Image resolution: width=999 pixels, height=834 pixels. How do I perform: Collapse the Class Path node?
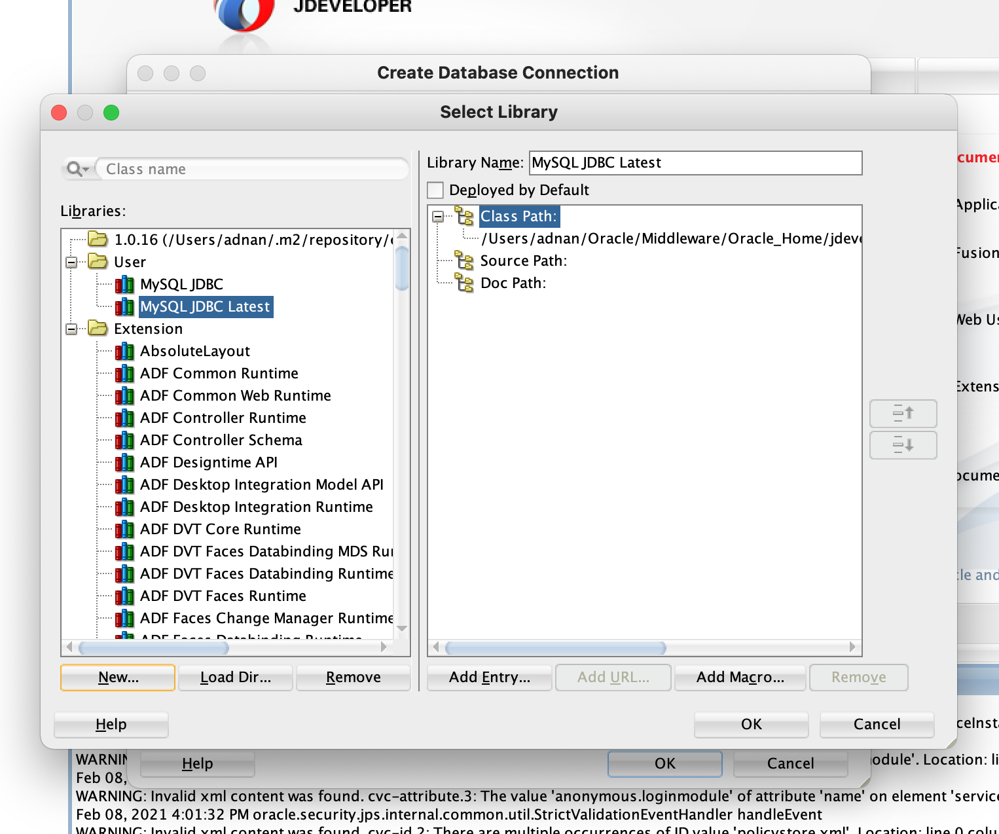(x=438, y=217)
